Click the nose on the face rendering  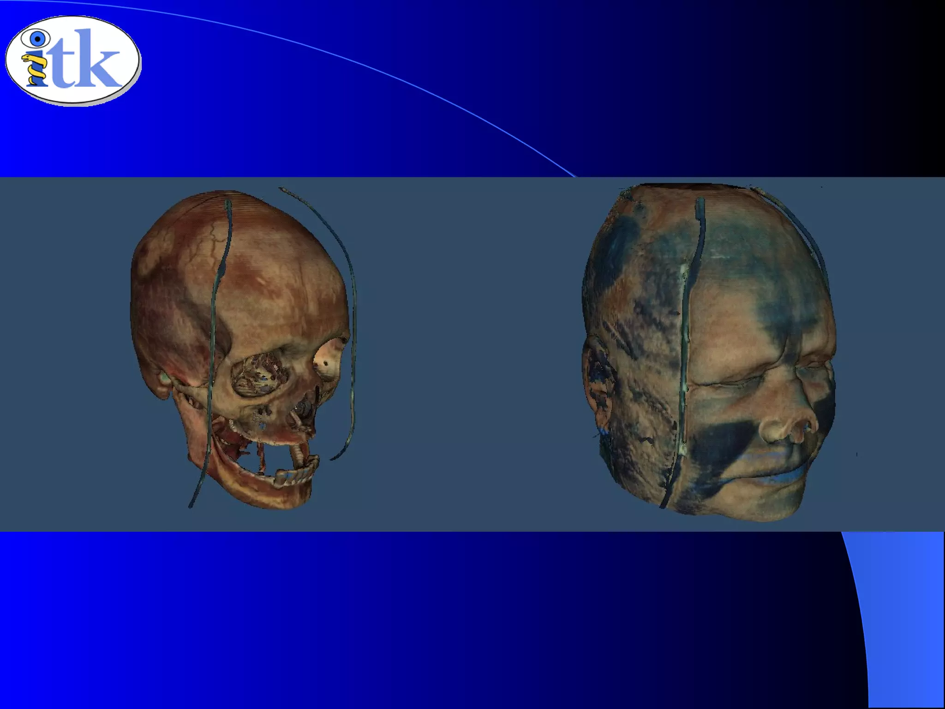pos(782,427)
